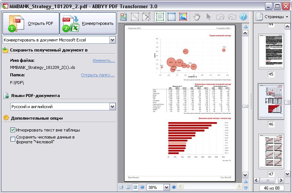Click the fit width icon
Image resolution: width=292 pixels, height=193 pixels.
click(121, 187)
